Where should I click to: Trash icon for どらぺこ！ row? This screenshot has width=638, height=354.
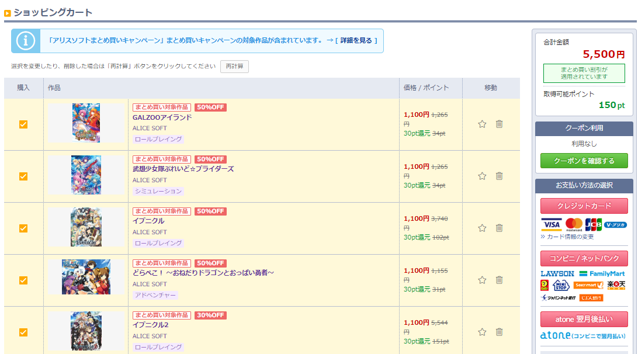[500, 280]
